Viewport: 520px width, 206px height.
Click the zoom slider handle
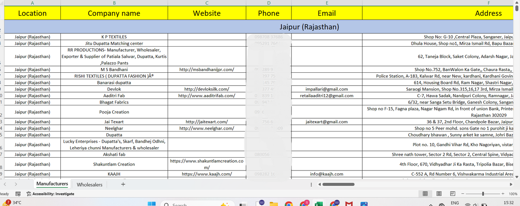483,193
